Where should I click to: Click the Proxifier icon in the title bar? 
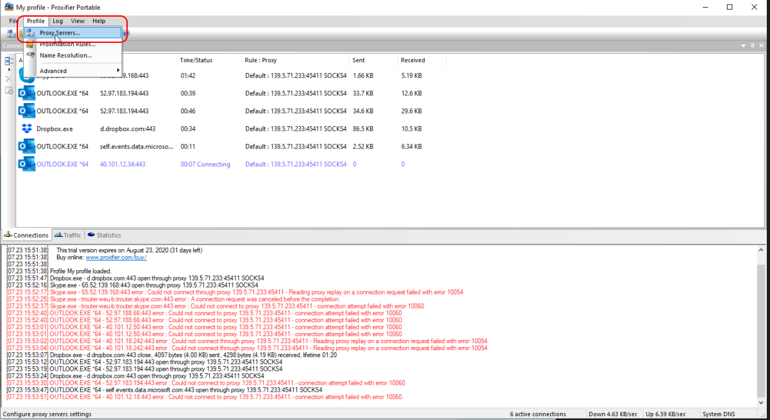tap(9, 7)
